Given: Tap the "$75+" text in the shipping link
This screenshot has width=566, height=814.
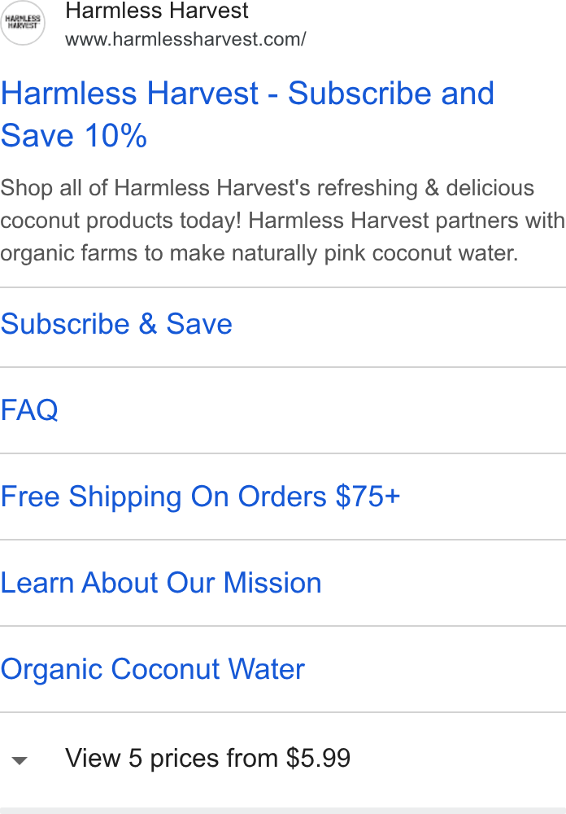Looking at the screenshot, I should pyautogui.click(x=368, y=497).
